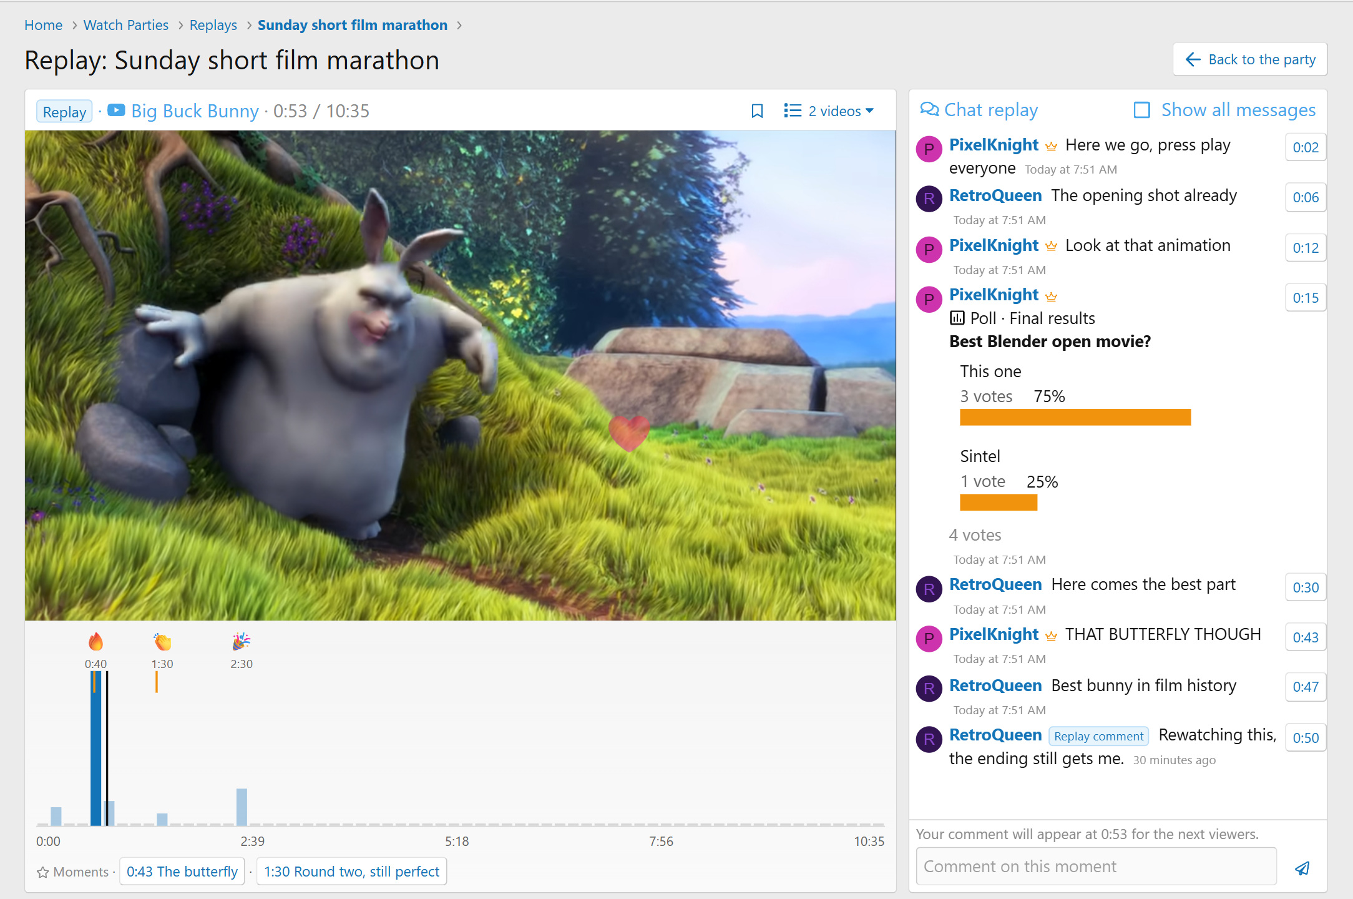Screen dimensions: 1353x899
Task: Enable the Show all messages checkbox
Action: coord(1141,110)
